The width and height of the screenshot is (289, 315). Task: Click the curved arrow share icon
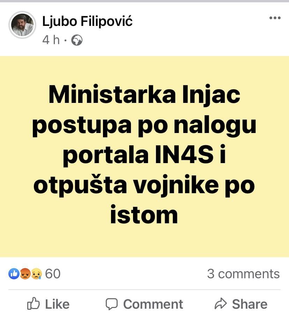[x=221, y=303]
